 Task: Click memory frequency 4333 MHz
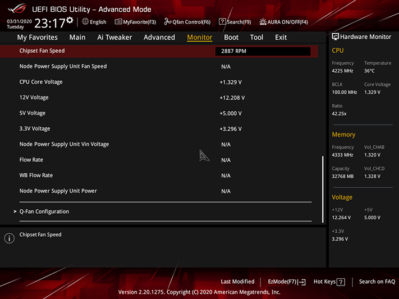point(342,155)
